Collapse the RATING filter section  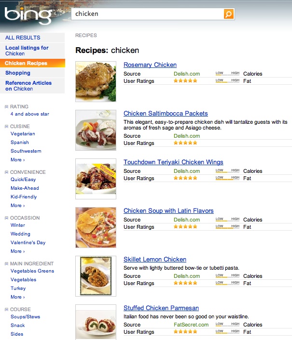click(x=6, y=107)
